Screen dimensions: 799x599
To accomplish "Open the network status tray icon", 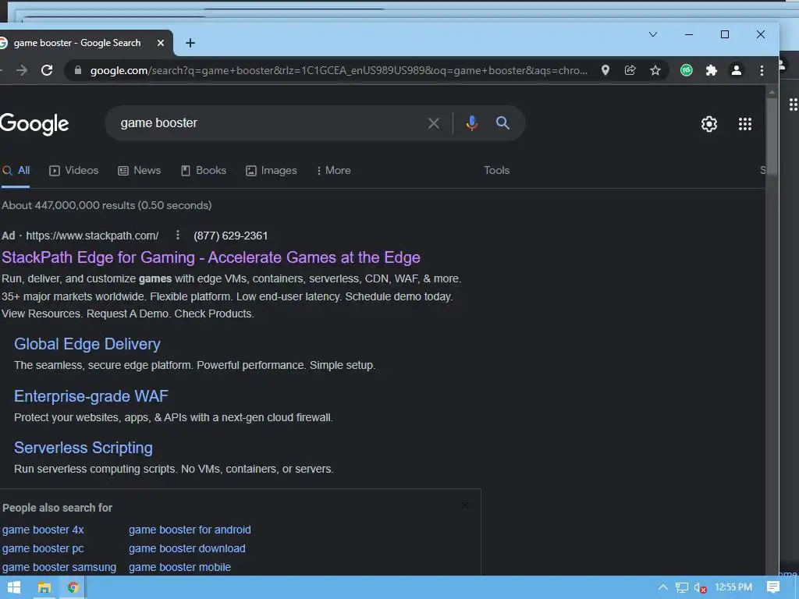I will 682,588.
